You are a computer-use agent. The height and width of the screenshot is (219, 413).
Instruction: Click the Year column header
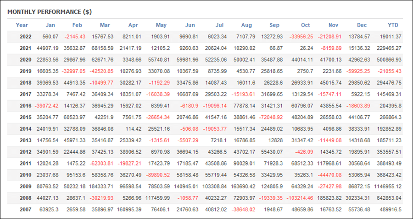tap(22, 26)
